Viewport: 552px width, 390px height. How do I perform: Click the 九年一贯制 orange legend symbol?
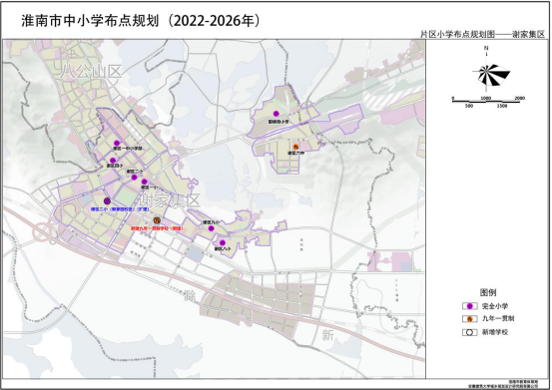(x=469, y=319)
